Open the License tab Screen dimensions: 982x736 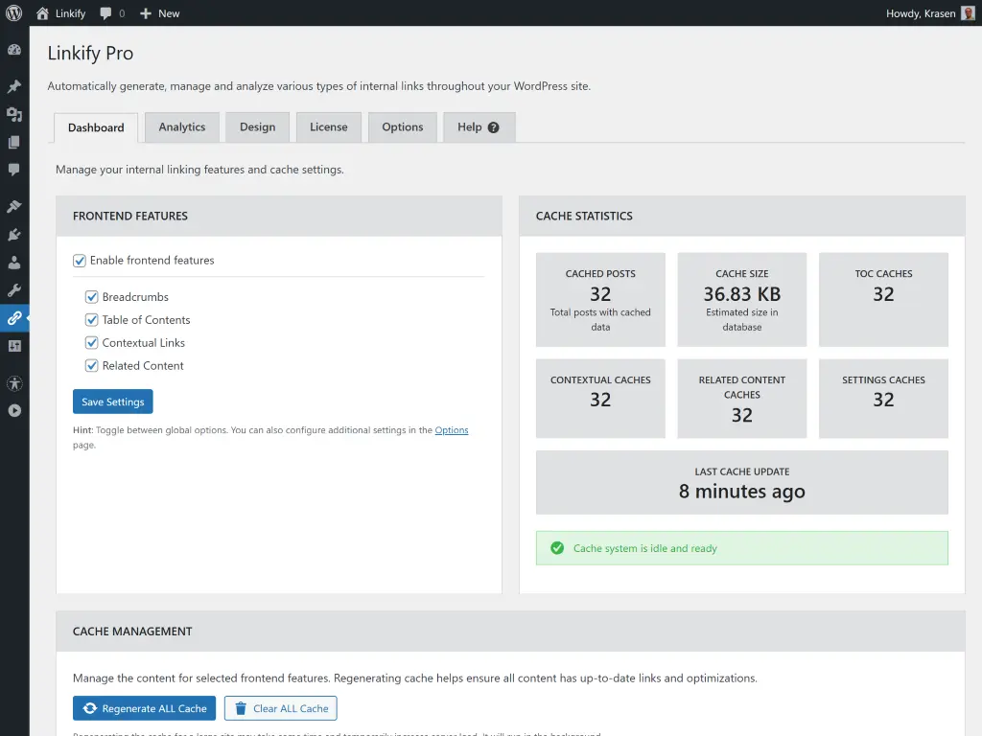[x=328, y=126]
